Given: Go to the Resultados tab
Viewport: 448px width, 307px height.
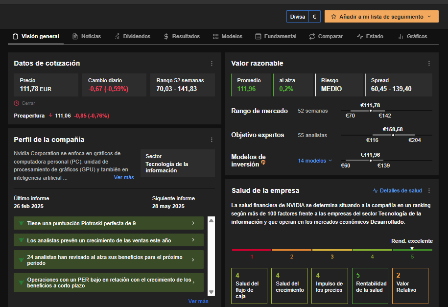Looking at the screenshot, I should (182, 36).
